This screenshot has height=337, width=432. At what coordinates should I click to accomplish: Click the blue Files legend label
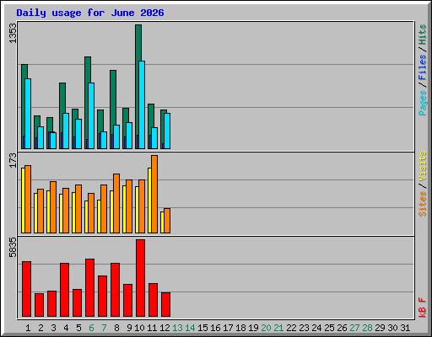pyautogui.click(x=423, y=67)
